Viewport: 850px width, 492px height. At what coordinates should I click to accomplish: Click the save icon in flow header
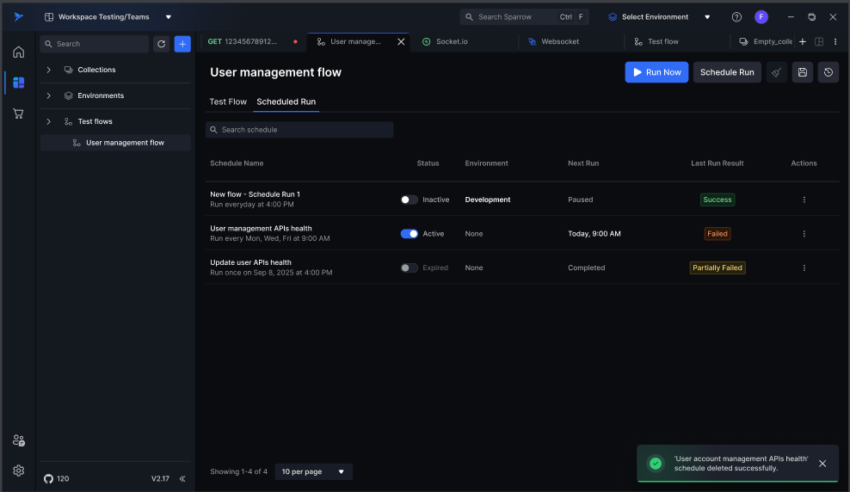pyautogui.click(x=802, y=72)
